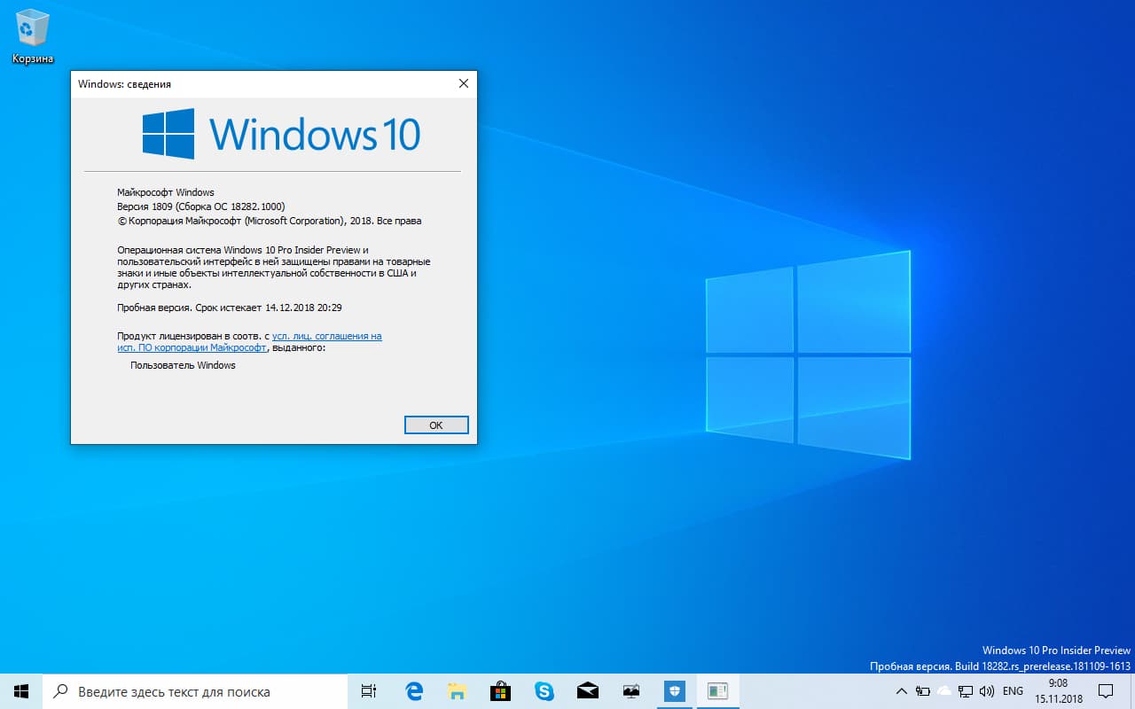Switch the ENG input language
The width and height of the screenshot is (1135, 709).
pyautogui.click(x=1013, y=690)
